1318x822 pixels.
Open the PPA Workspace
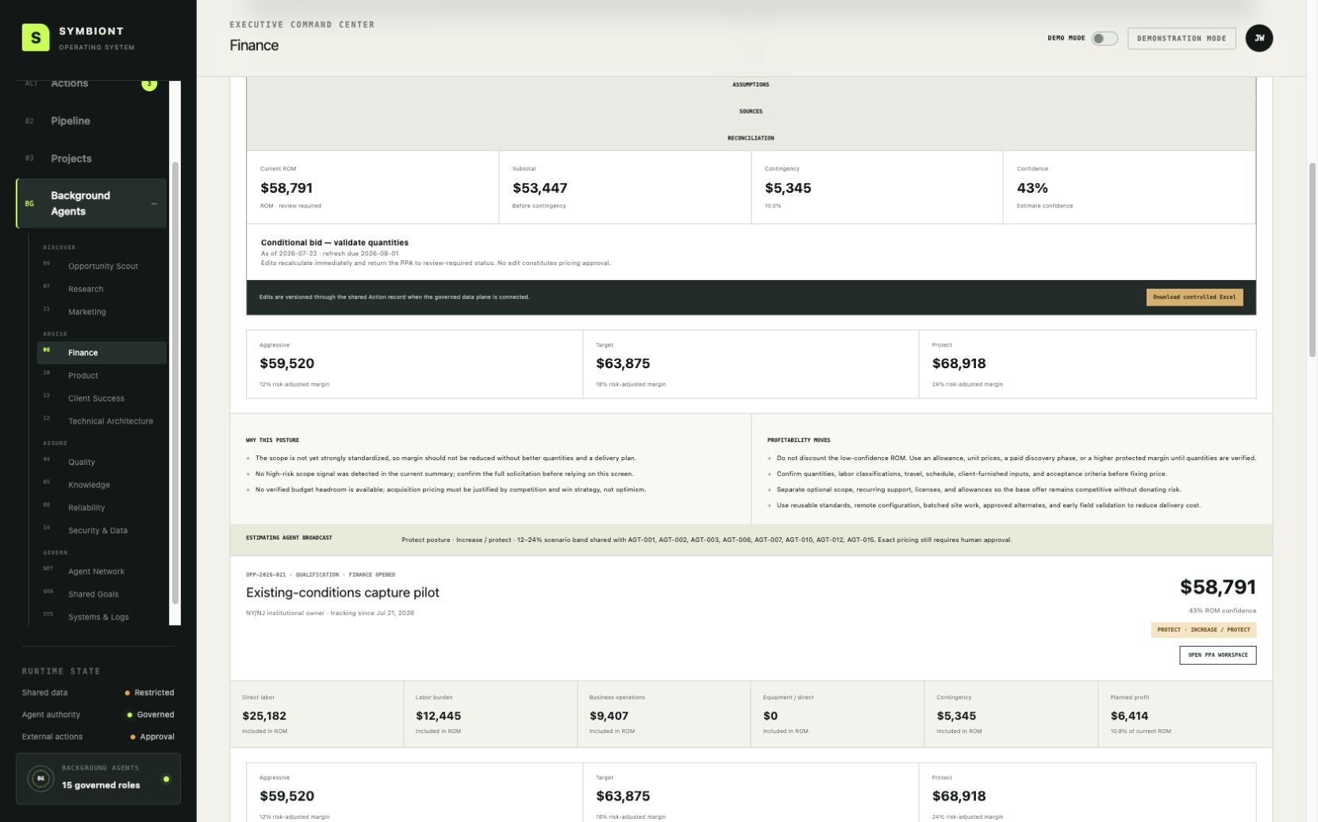1217,655
